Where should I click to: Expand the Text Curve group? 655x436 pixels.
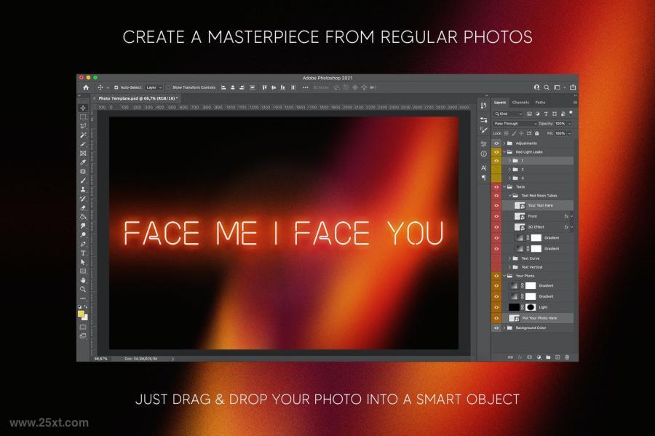[509, 258]
